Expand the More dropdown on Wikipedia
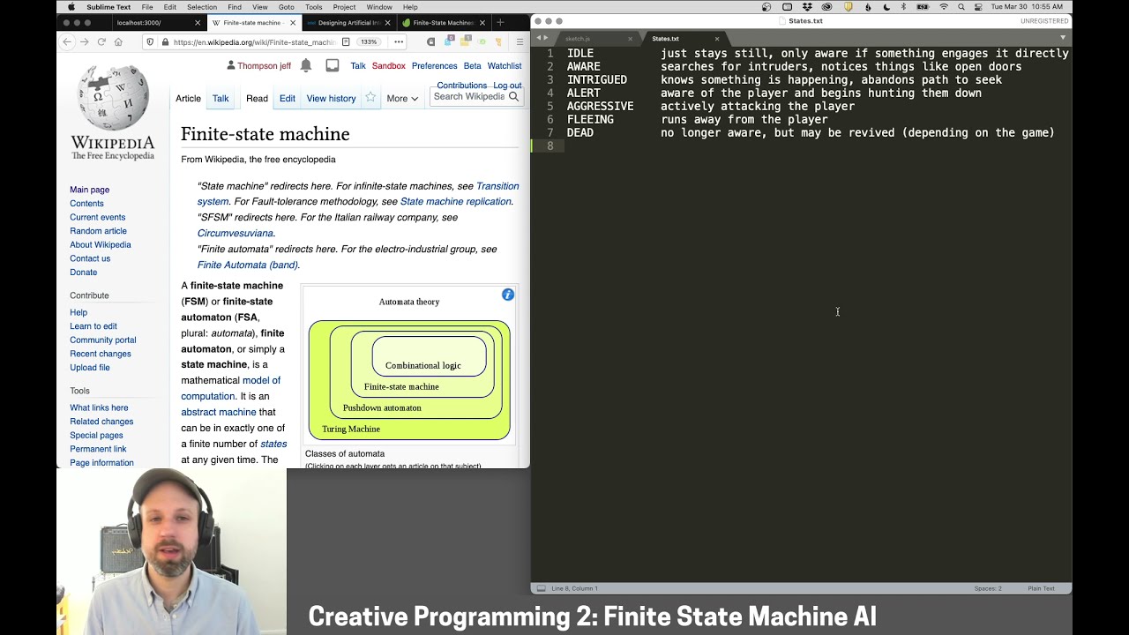 (x=402, y=99)
